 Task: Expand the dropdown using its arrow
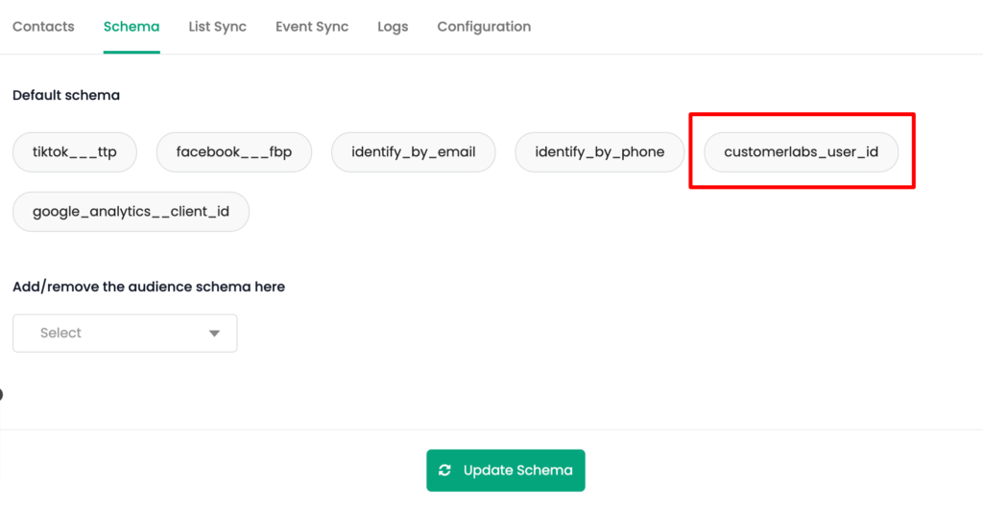pos(214,334)
